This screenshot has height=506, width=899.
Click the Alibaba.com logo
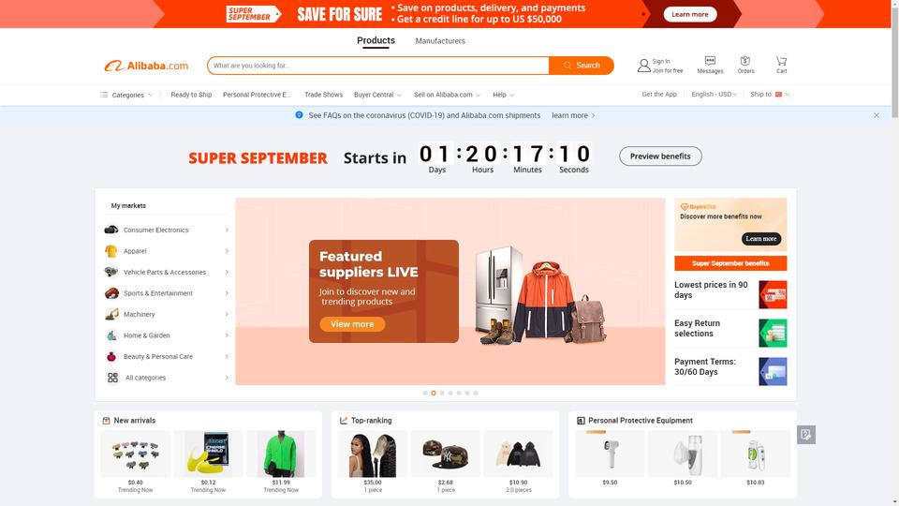point(146,66)
